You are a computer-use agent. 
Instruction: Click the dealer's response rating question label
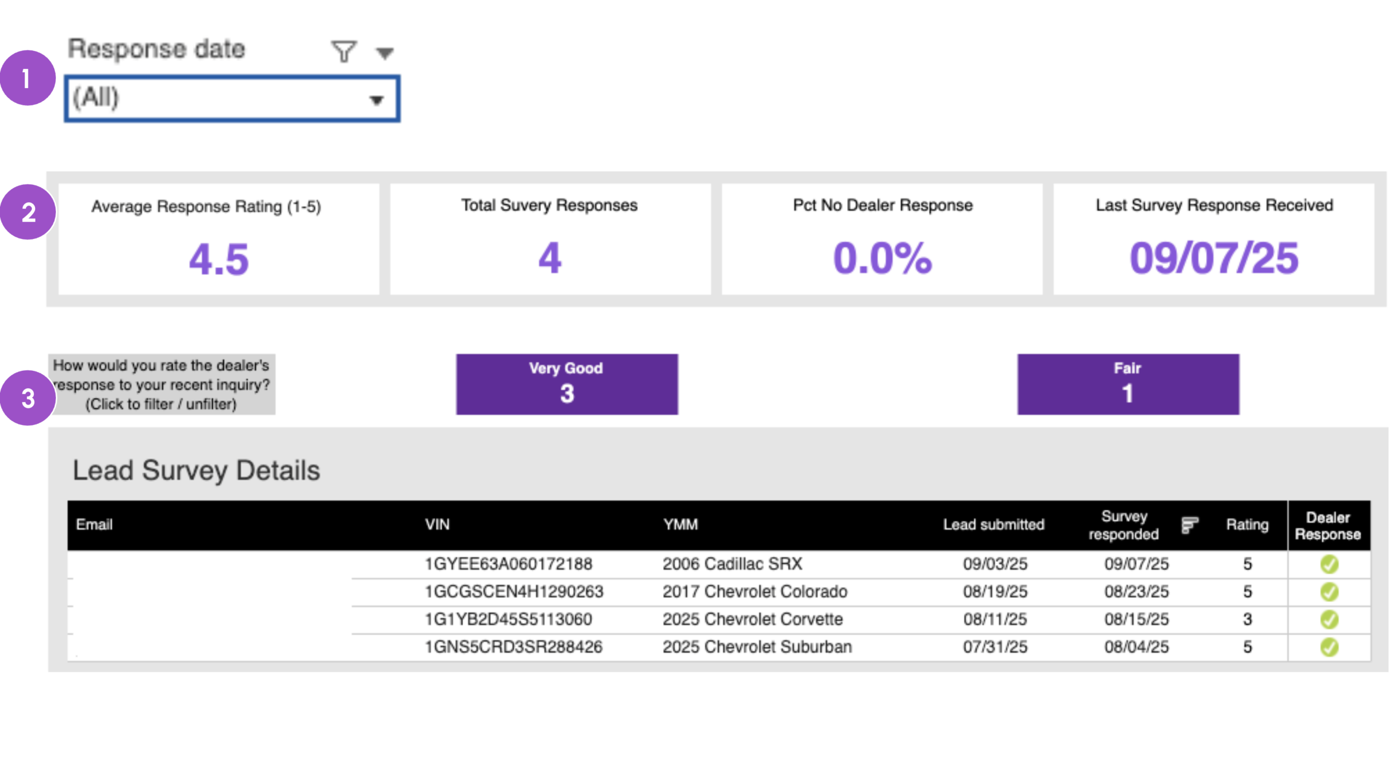coord(161,385)
